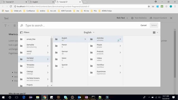Open the Jenkins bookmark folder

[x=41, y=11]
